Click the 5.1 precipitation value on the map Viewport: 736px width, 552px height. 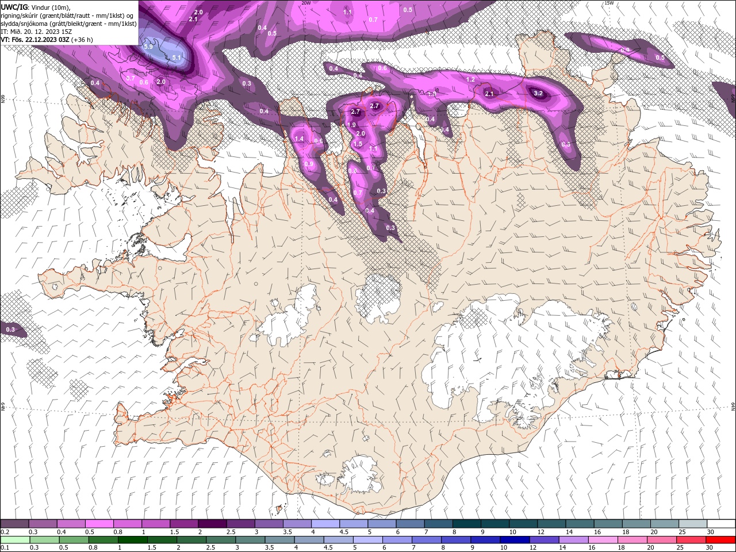tap(177, 57)
